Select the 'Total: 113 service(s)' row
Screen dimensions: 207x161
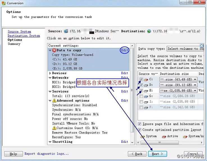pyautogui.click(x=70, y=96)
